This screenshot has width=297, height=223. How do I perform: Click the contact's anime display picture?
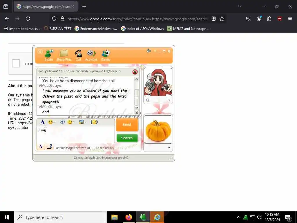[158, 82]
